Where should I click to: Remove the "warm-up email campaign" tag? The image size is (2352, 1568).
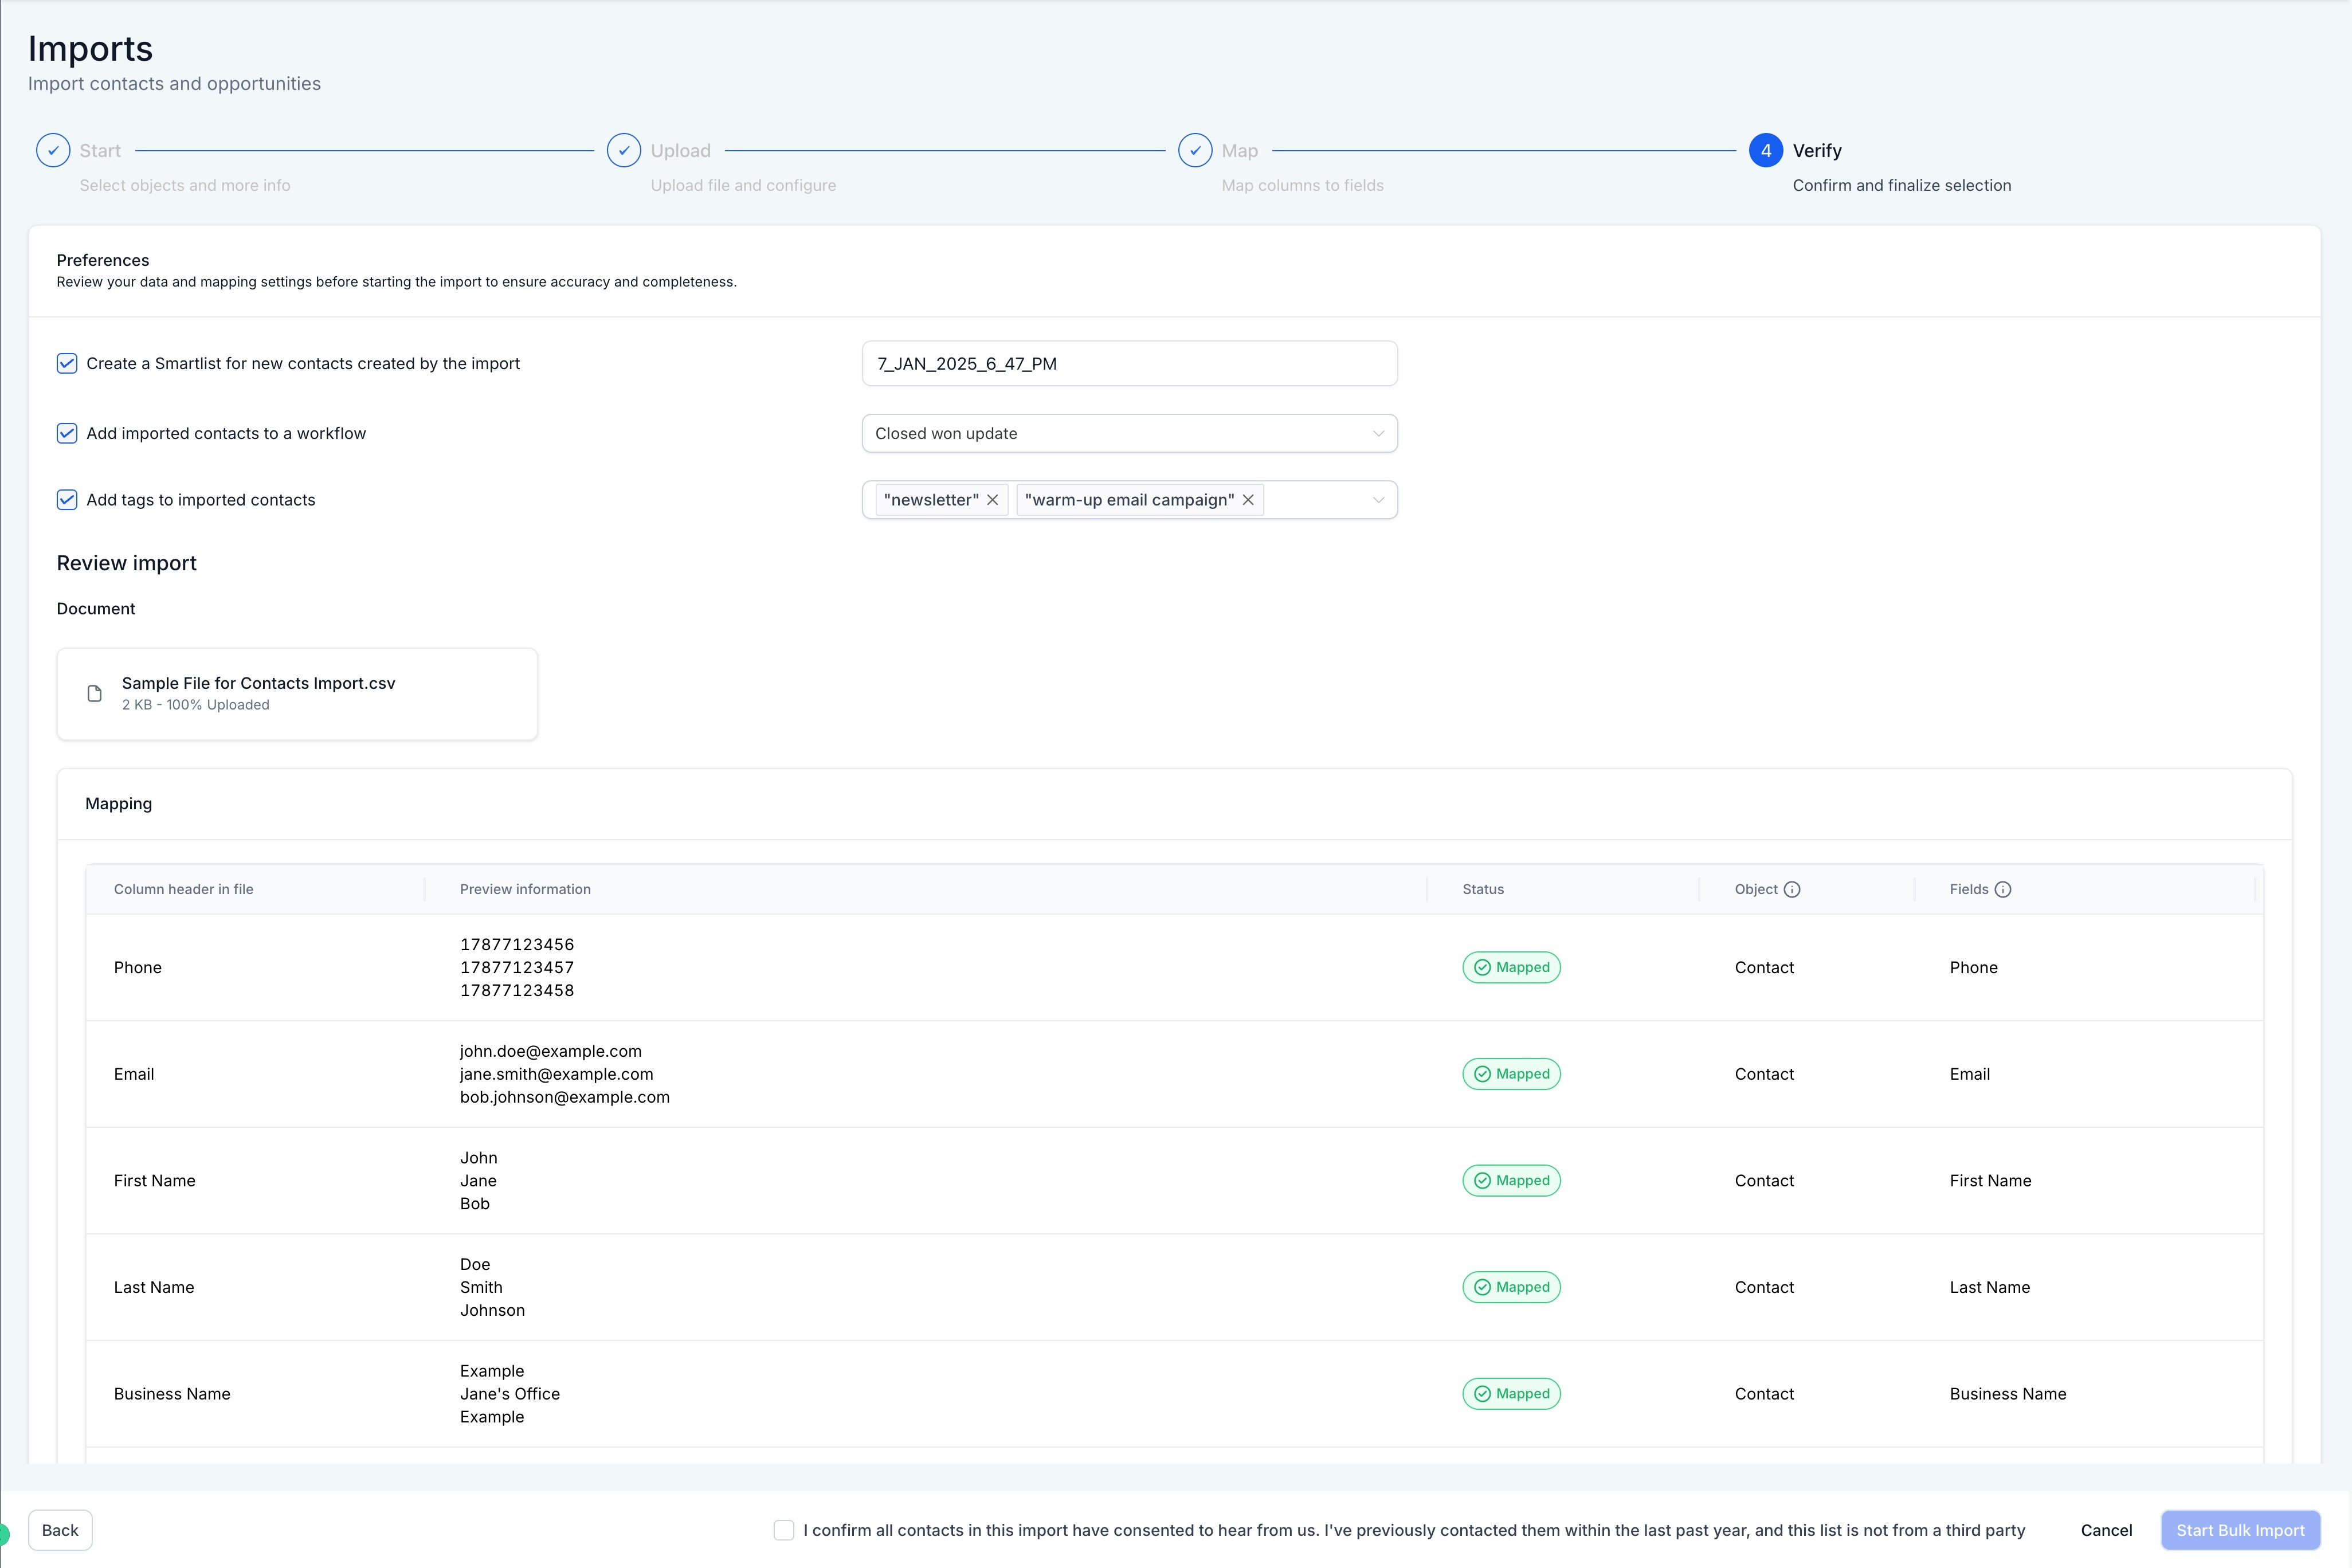1248,500
